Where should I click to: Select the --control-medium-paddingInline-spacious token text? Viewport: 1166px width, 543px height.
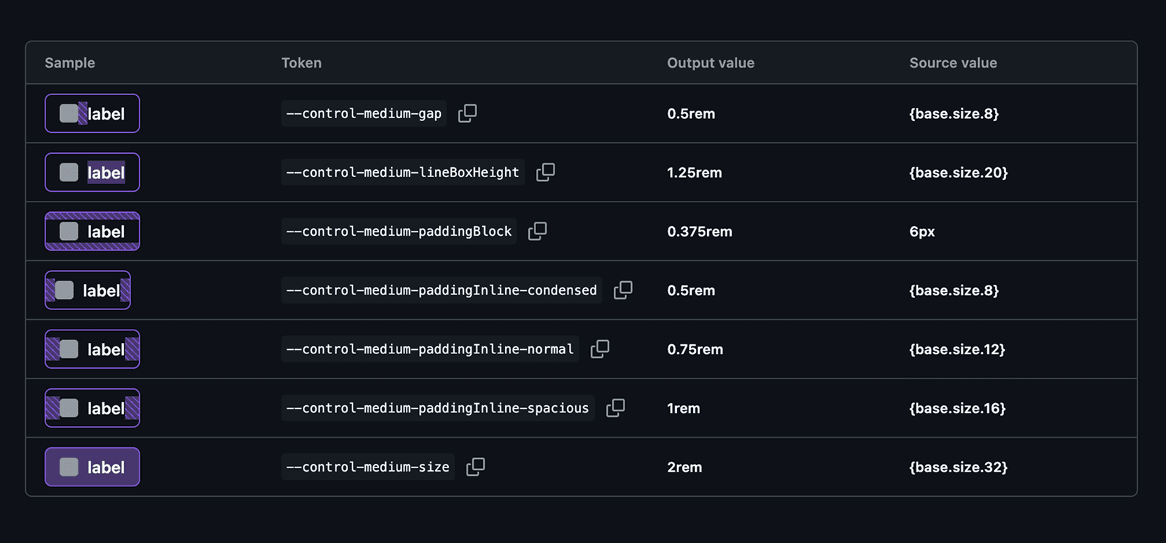438,407
